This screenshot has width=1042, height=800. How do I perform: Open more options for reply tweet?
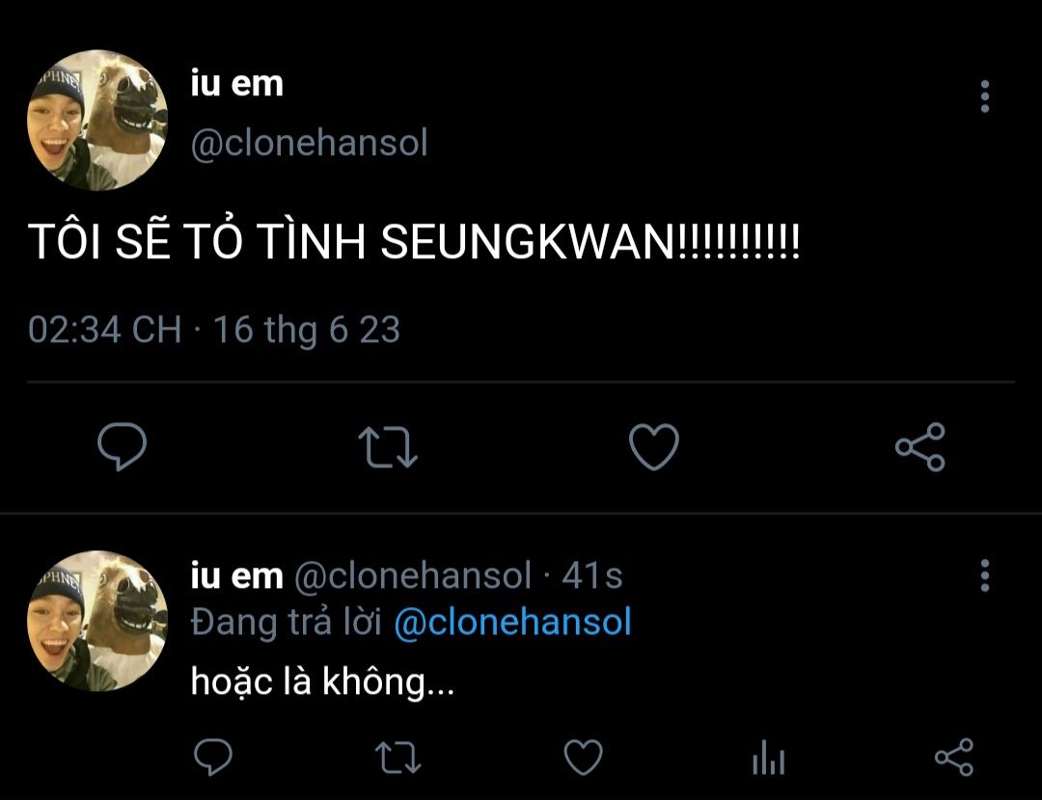point(984,575)
